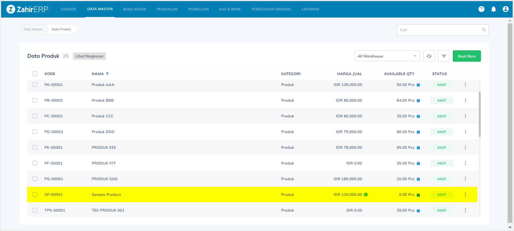Tick the checkbox for PB-00001
The image size is (514, 231).
coord(35,100)
